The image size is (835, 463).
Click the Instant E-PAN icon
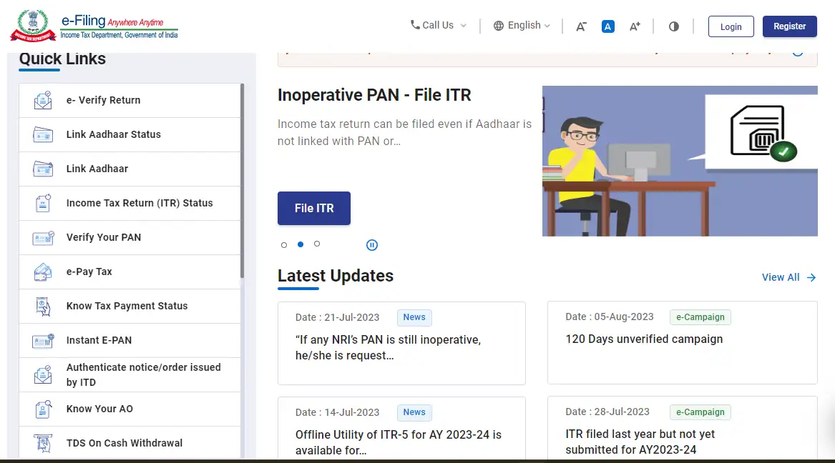(42, 340)
